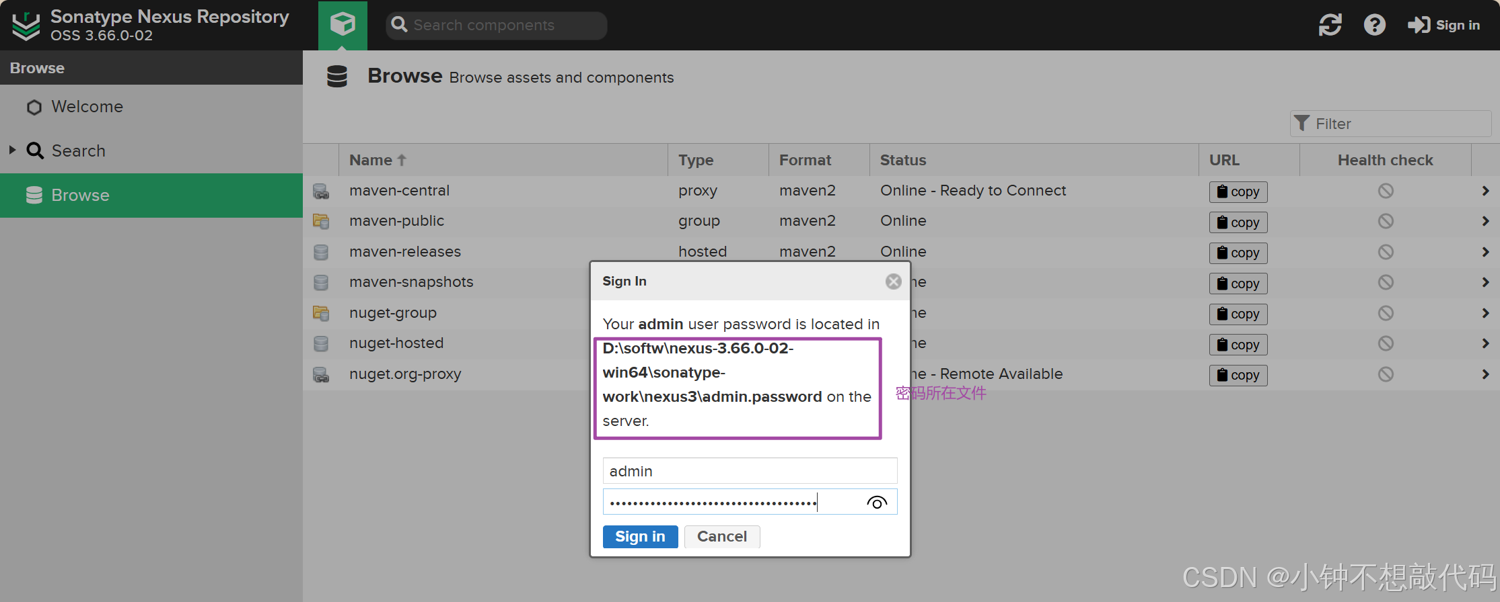1500x602 pixels.
Task: Click health check icon for nuget-hosted
Action: (1385, 343)
